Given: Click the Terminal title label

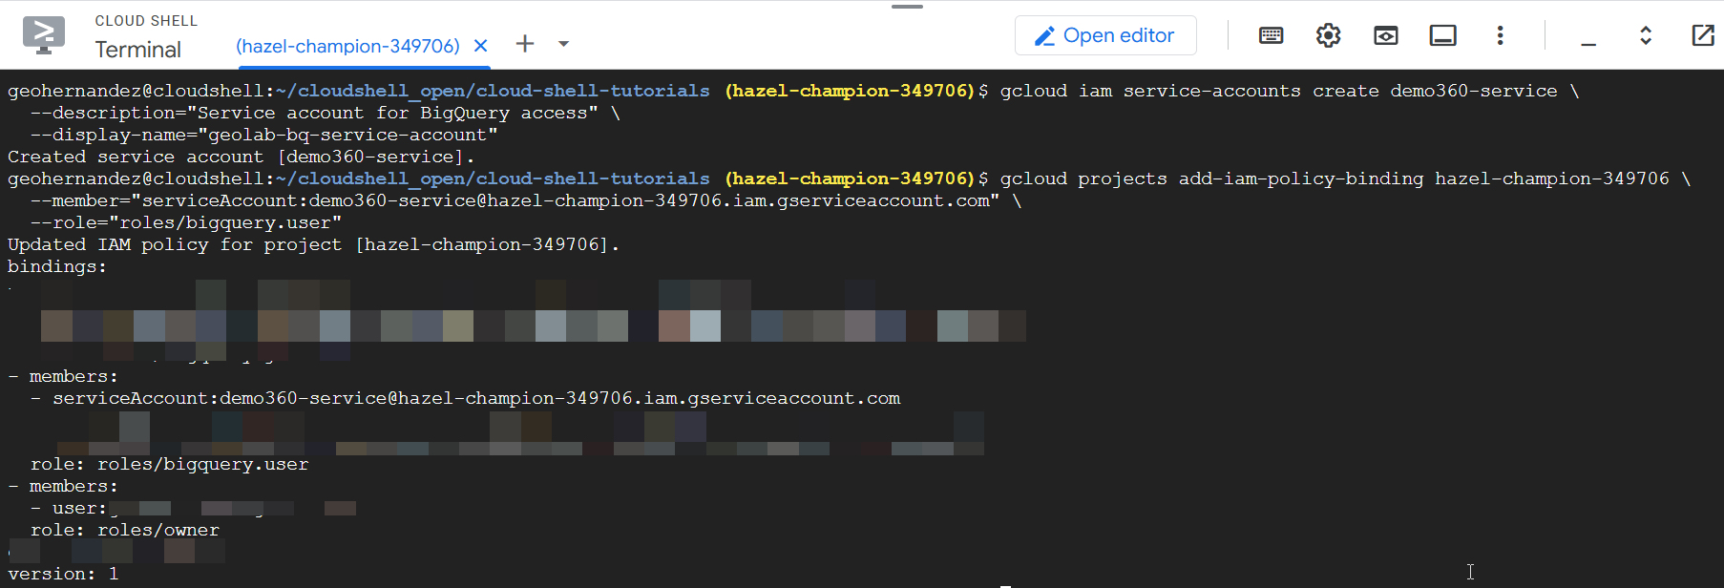Looking at the screenshot, I should 138,50.
